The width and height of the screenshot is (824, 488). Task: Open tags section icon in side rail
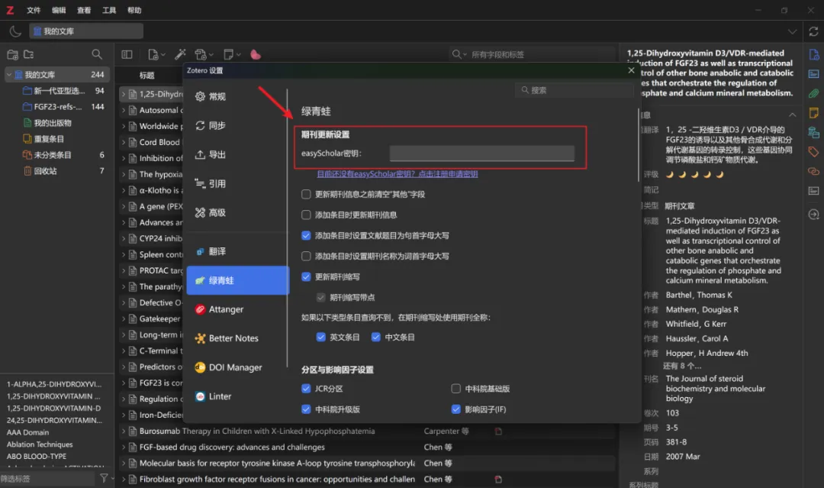tap(813, 152)
